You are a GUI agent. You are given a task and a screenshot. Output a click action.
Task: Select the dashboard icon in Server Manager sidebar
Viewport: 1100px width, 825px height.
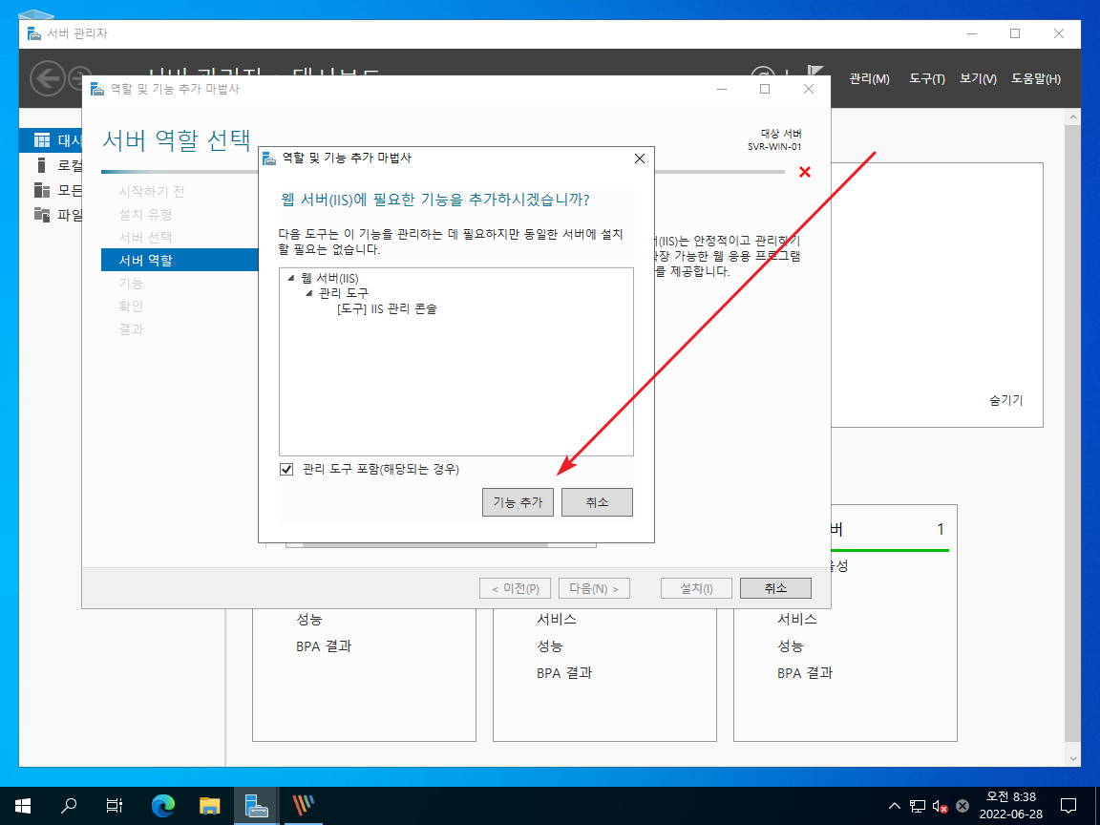click(42, 140)
